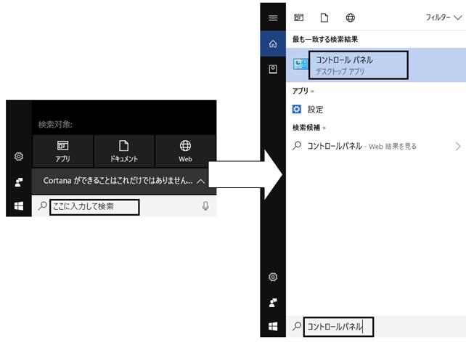Expand the Web results arrow for コントロールパネル
Image resolution: width=466 pixels, height=342 pixels.
coord(458,146)
